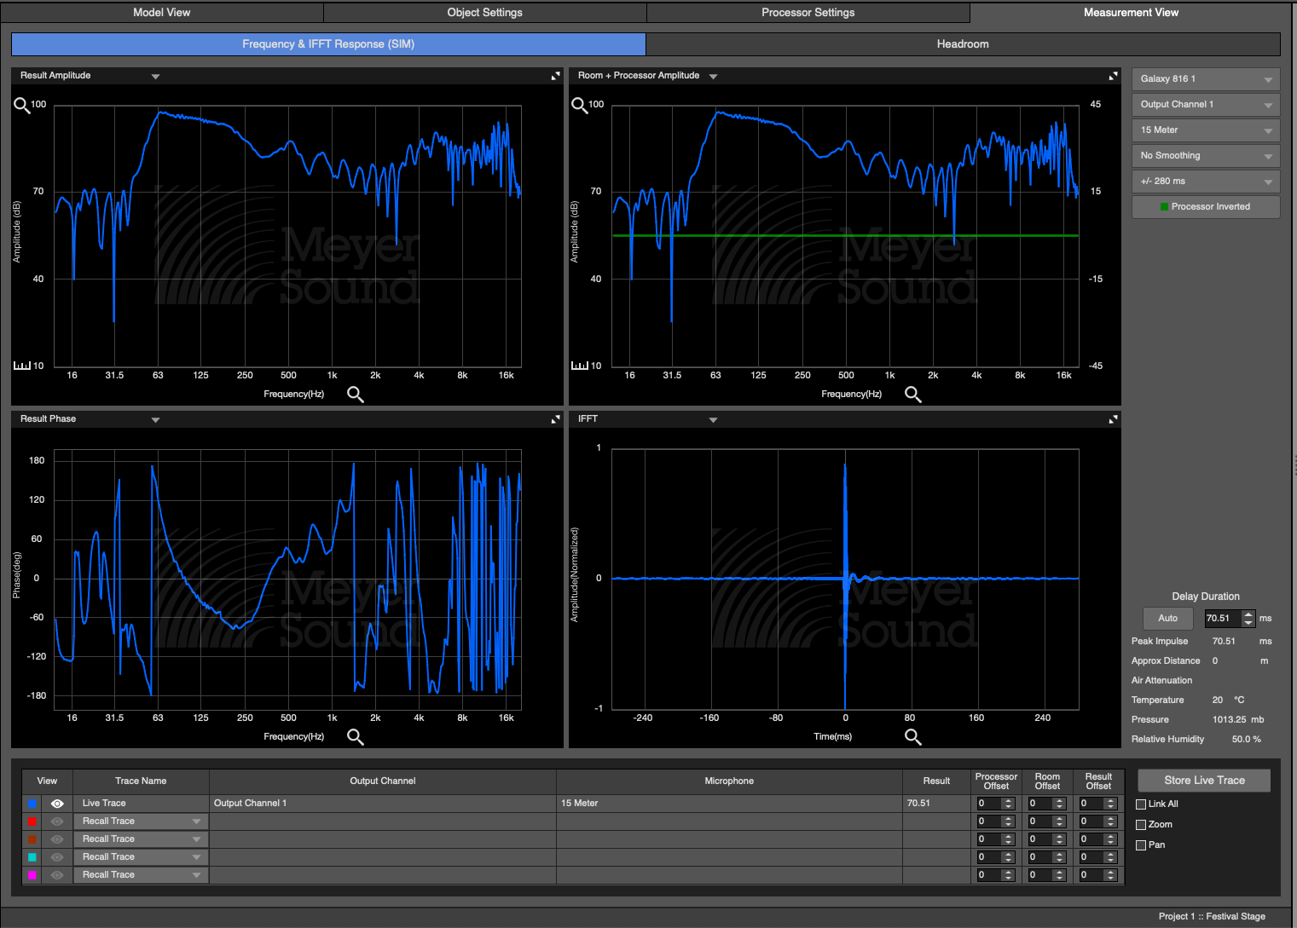Viewport: 1297px width, 928px height.
Task: Open the Result Amplitude view dropdown
Action: pyautogui.click(x=155, y=77)
